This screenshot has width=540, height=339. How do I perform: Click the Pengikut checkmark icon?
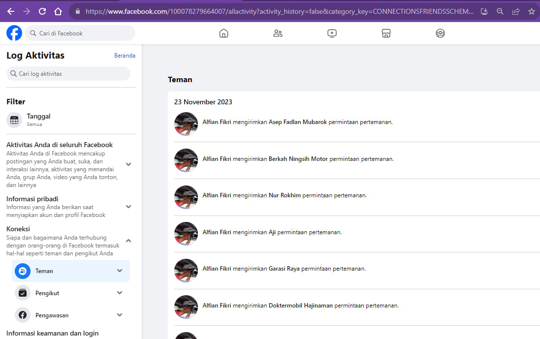22,293
